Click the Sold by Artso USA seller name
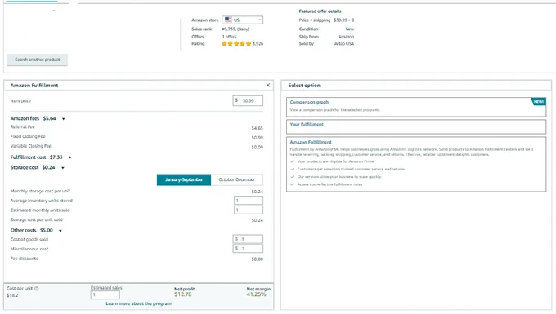 (344, 44)
